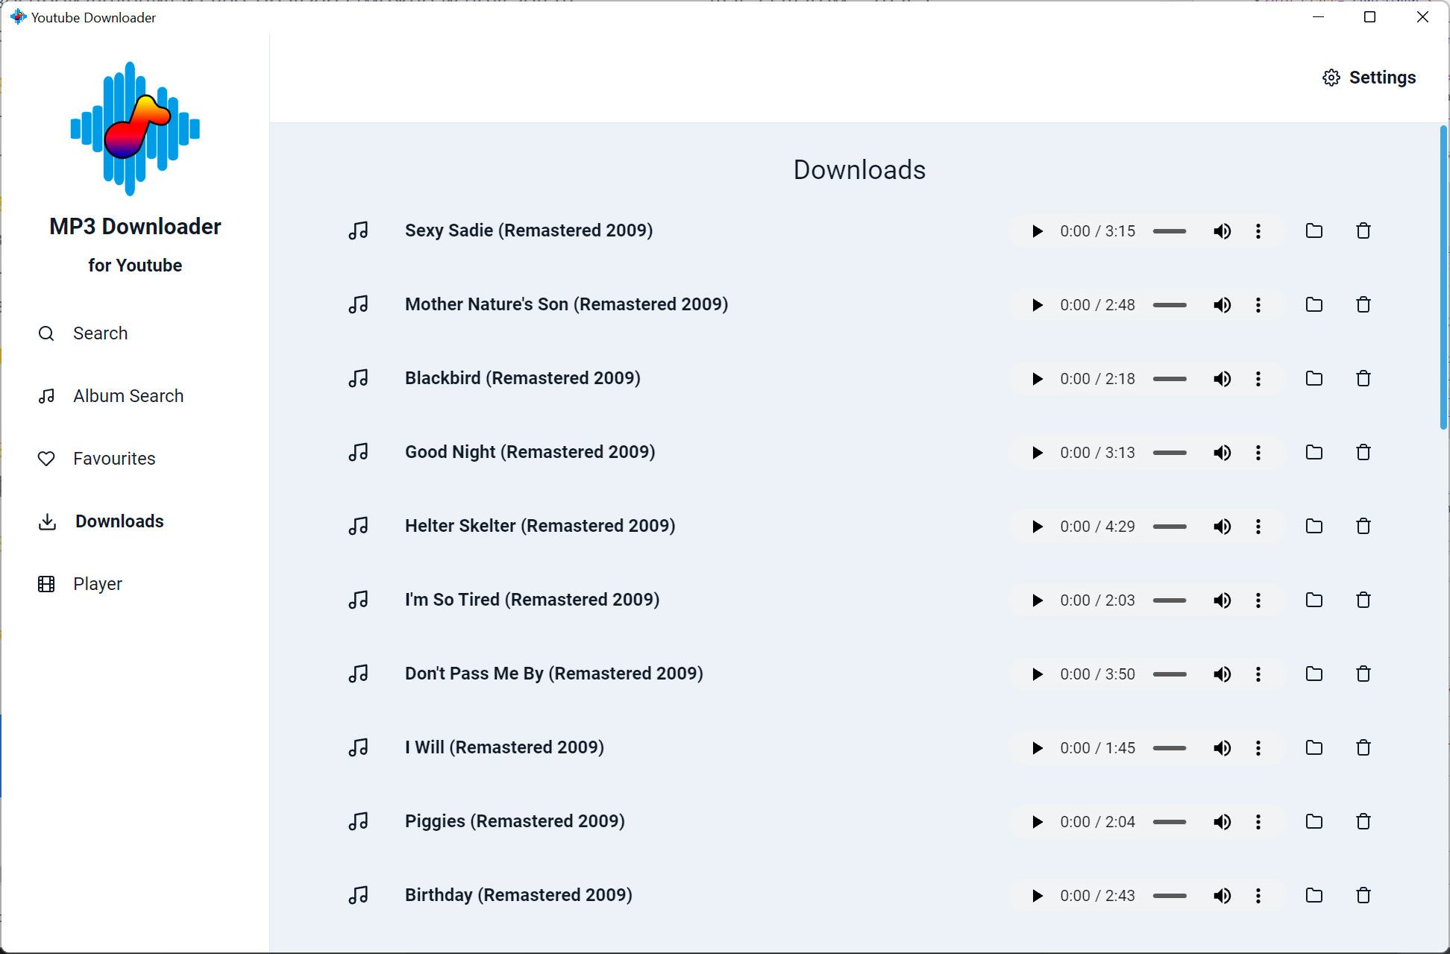Click the music note icon for I Will
The image size is (1450, 954).
pos(359,747)
